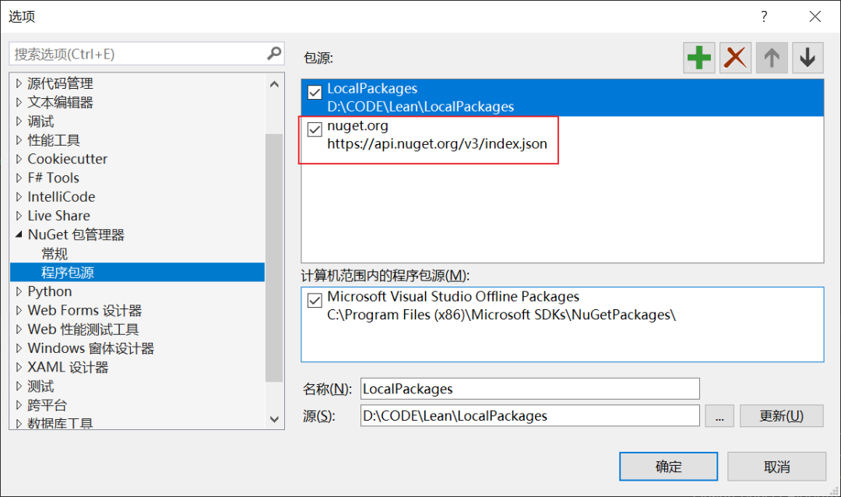The image size is (841, 497).
Task: Click the 确定 button
Action: (x=668, y=467)
